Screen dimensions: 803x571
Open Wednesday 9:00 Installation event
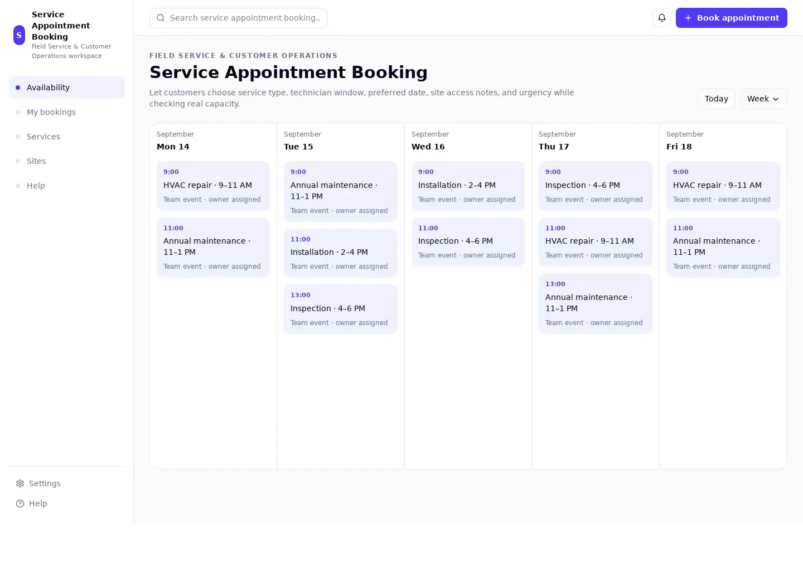[x=468, y=186]
